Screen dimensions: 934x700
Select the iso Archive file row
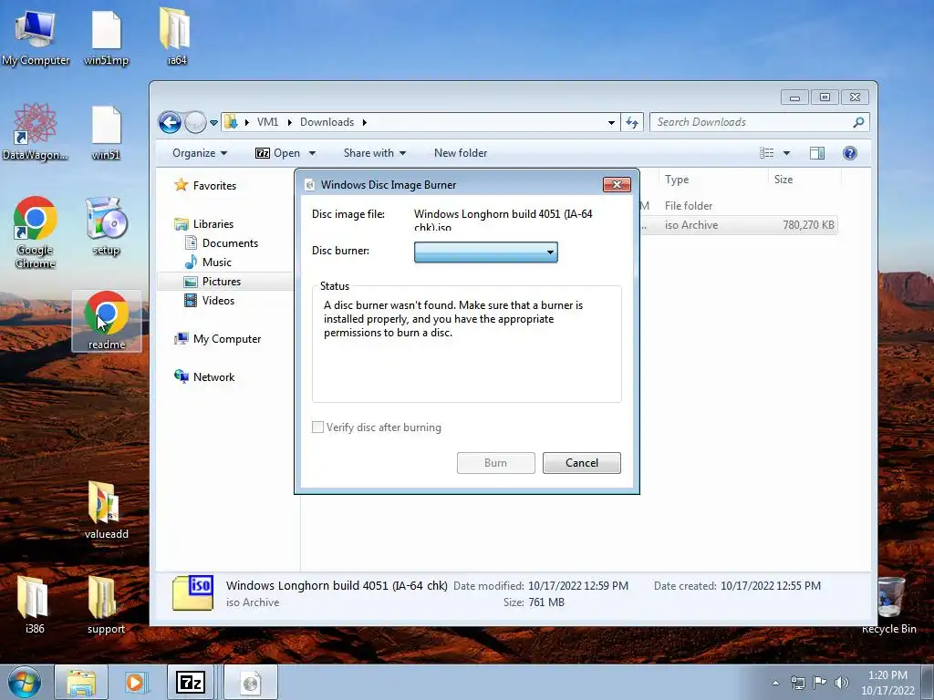pos(740,225)
